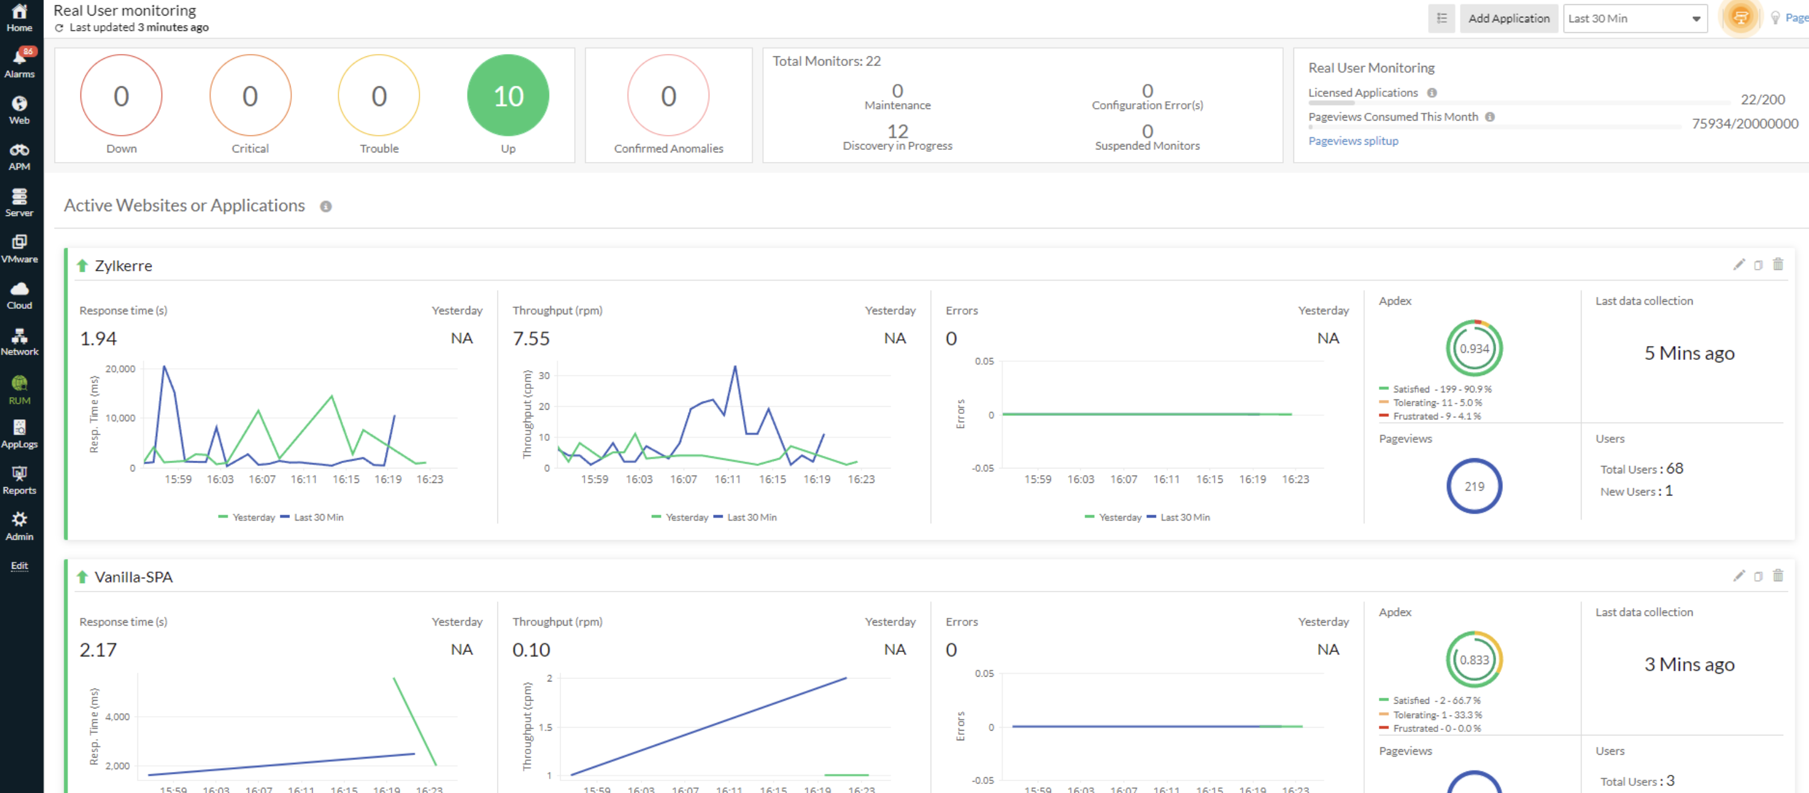The image size is (1809, 793).
Task: Click Vanilla-SPA response time value 2.17
Action: click(x=98, y=650)
